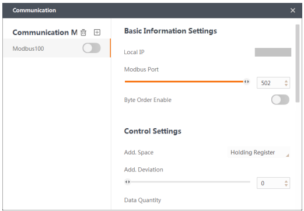Image resolution: width=304 pixels, height=211 pixels.
Task: Click the Byte Order Enable label
Action: (148, 100)
